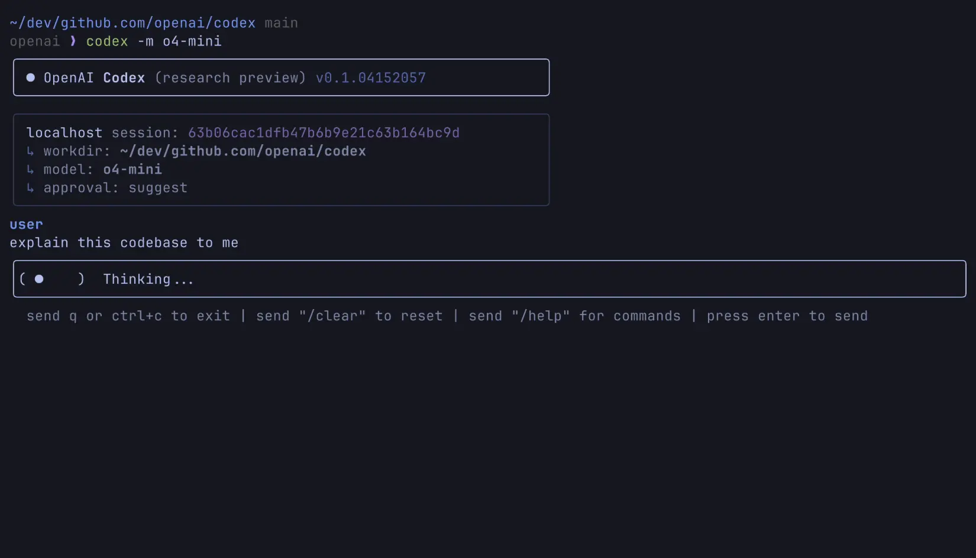This screenshot has width=976, height=558.
Task: Click the animated spinner dot beside Thinking
Action: point(39,279)
